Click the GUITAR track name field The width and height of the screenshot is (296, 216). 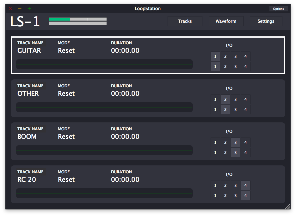tap(28, 50)
